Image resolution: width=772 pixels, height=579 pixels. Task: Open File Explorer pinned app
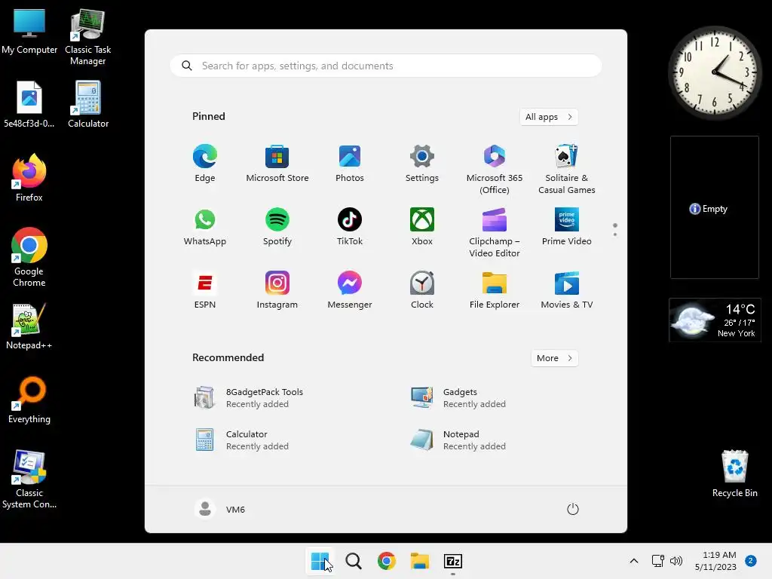[x=495, y=290]
